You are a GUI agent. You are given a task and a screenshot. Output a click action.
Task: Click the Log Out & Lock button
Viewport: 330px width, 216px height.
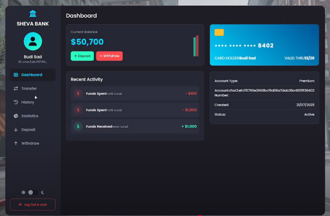click(32, 204)
